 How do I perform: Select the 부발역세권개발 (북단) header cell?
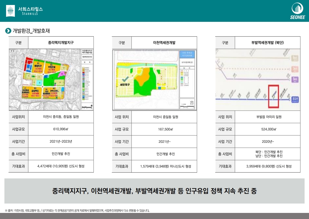tap(267, 43)
